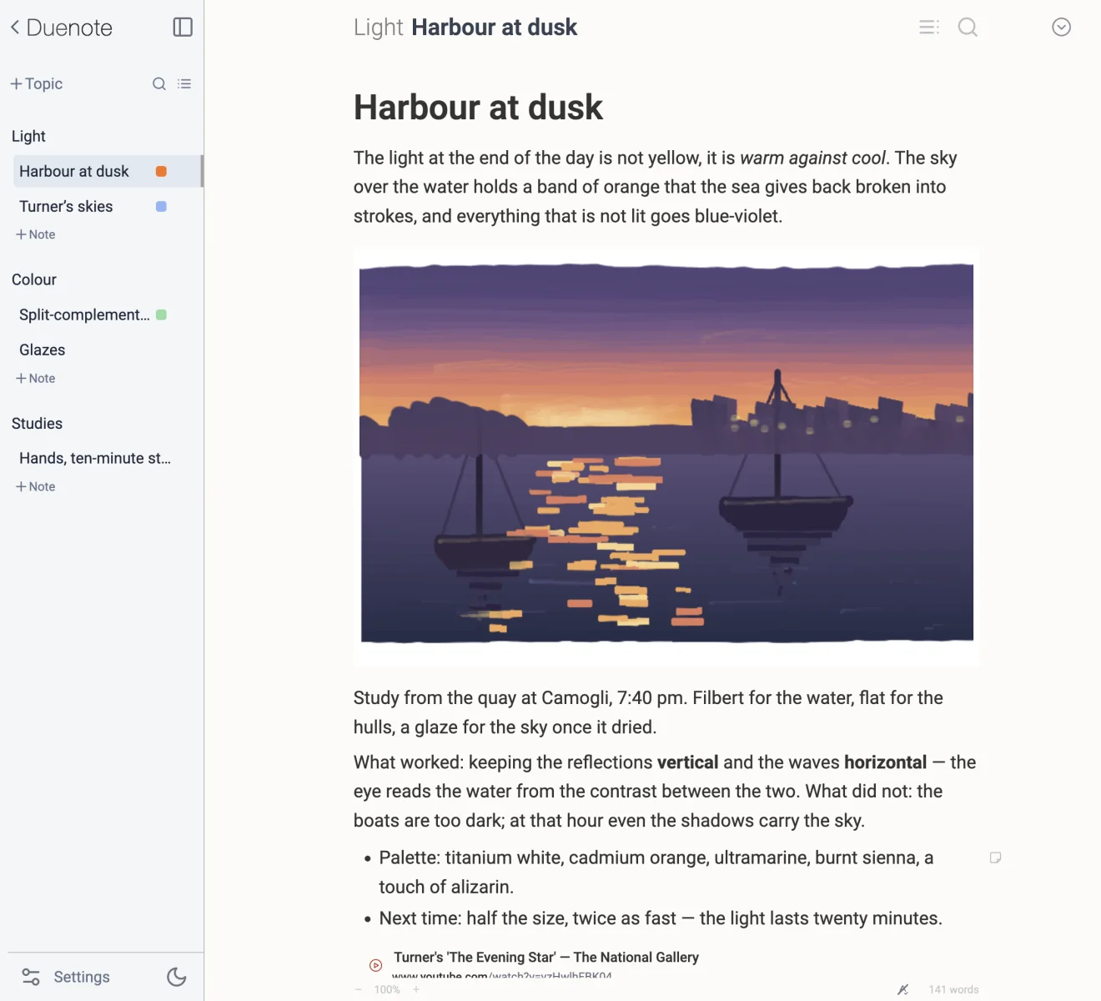Viewport: 1101px width, 1001px height.
Task: Click the bold word vertical
Action: point(687,762)
